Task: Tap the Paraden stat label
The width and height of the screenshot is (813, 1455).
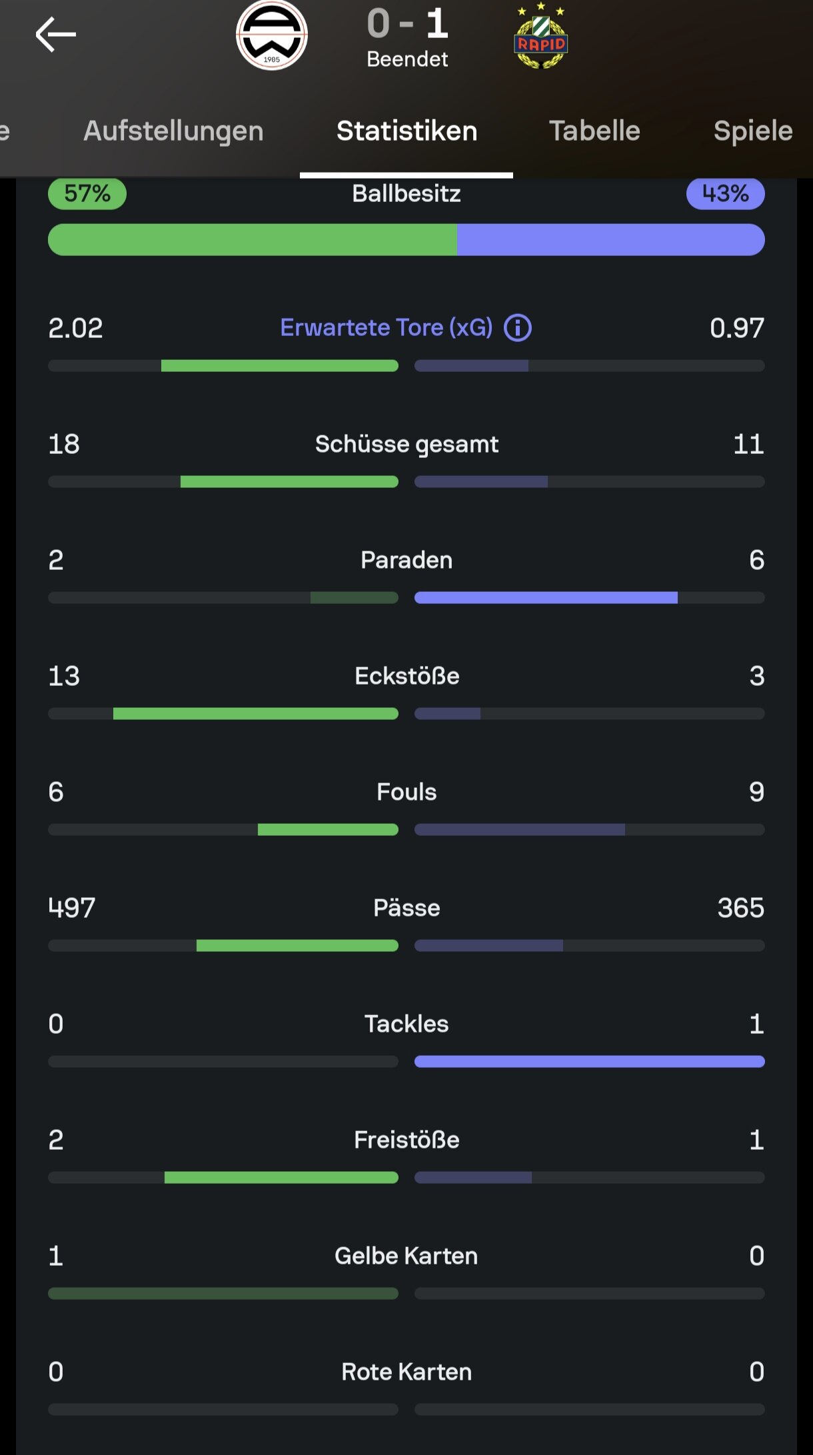Action: tap(406, 560)
